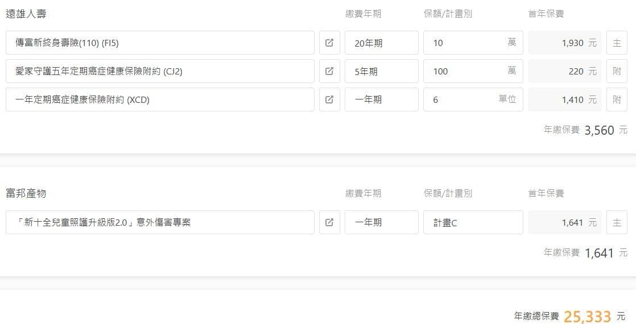Click the product name field 愛家守護五年定期癌症健康保險附約 (CJ2)
This screenshot has width=636, height=324.
(x=160, y=71)
